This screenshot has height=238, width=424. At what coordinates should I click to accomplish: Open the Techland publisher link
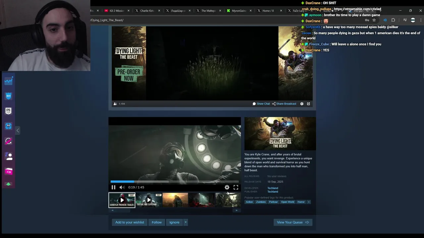click(273, 192)
